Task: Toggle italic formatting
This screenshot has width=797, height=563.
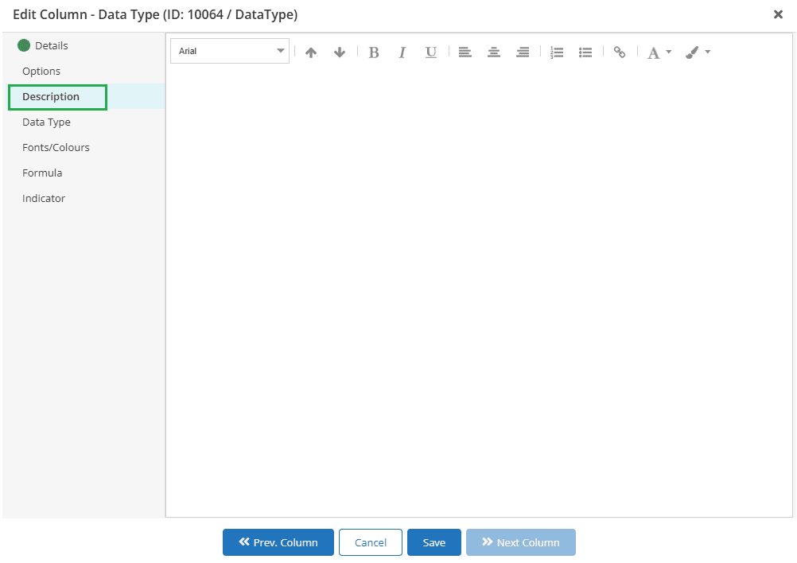Action: coord(402,52)
